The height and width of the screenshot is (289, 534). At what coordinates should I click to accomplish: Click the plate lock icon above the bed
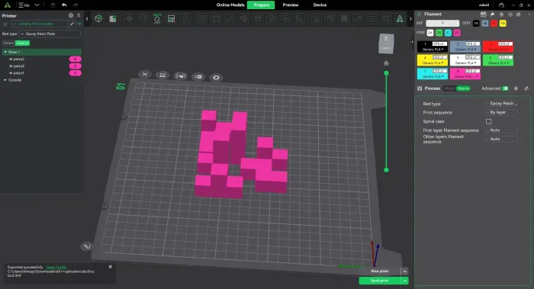(198, 76)
